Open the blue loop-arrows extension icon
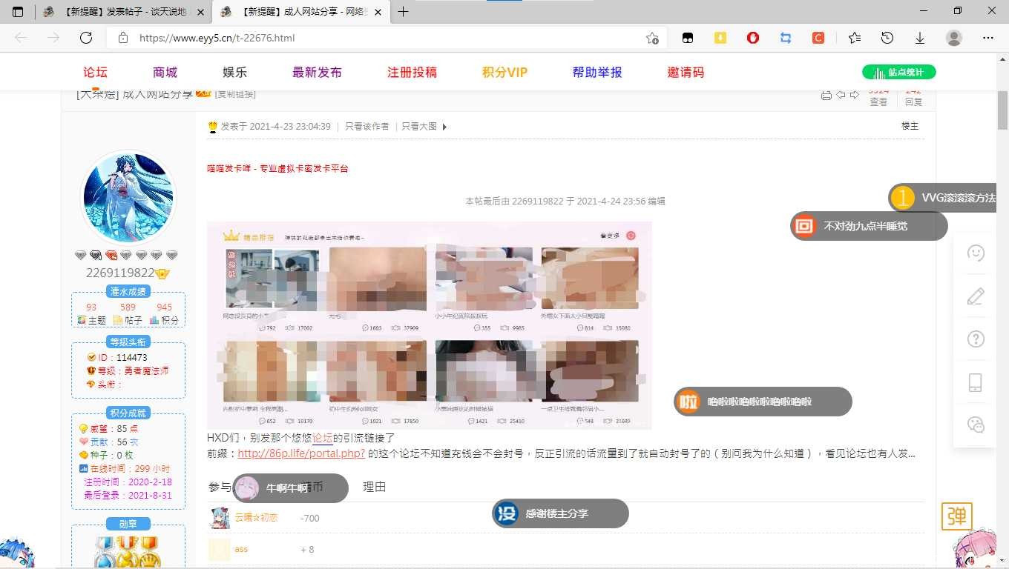1009x569 pixels. 786,38
